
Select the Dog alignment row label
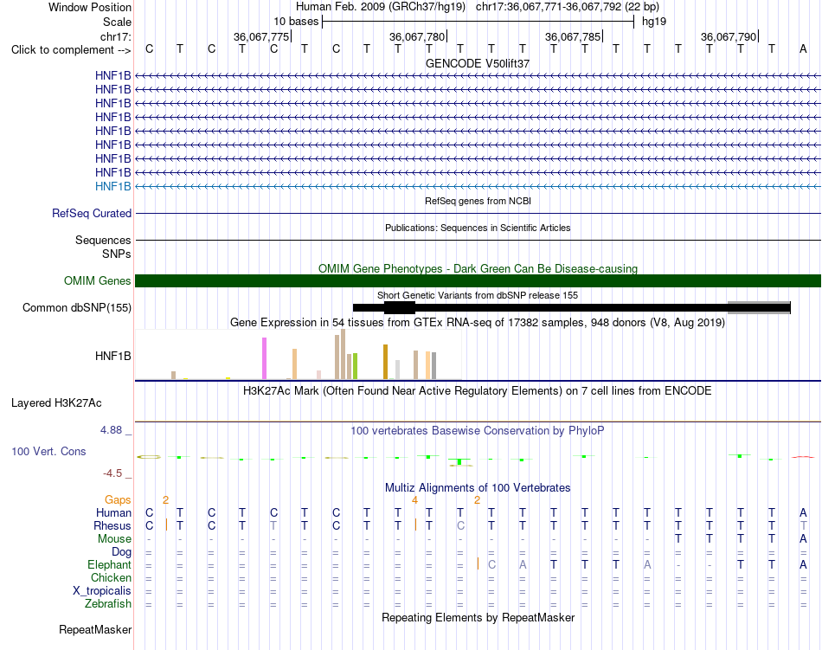(x=122, y=552)
